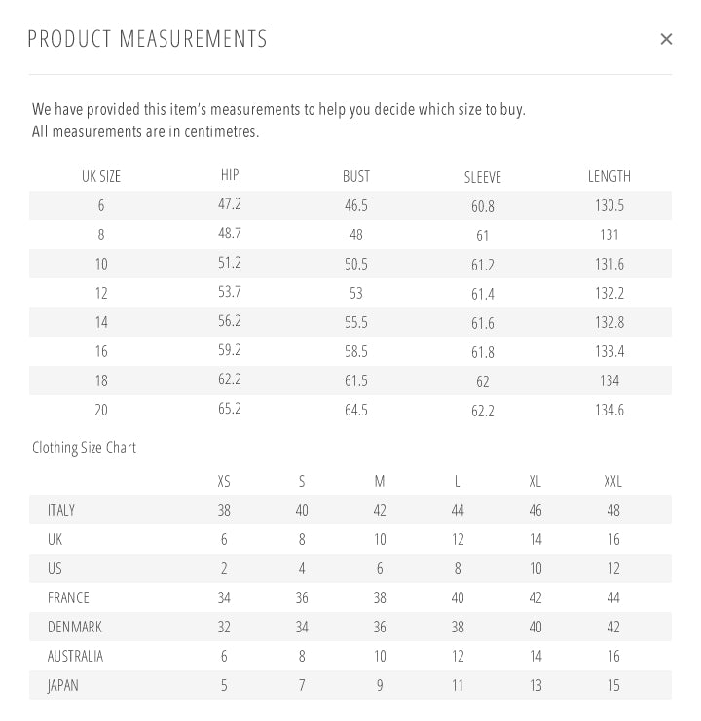Viewport: 701px width, 721px height.
Task: Click the JAPAN row label
Action: (63, 685)
